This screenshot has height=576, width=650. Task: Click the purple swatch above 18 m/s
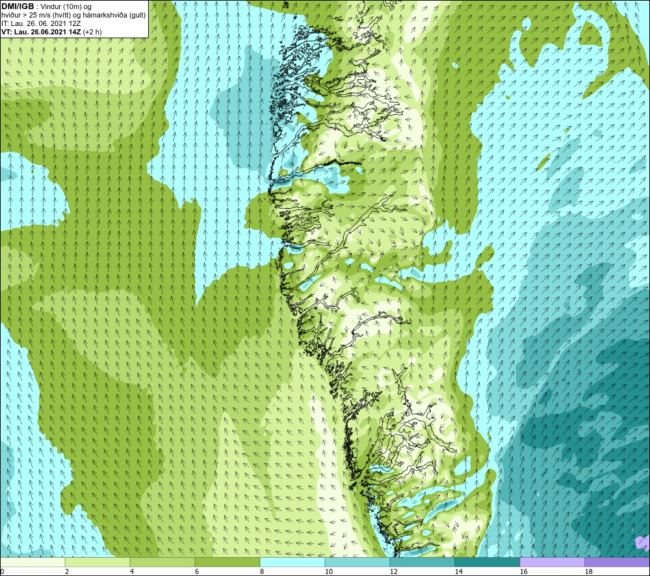pos(617,562)
